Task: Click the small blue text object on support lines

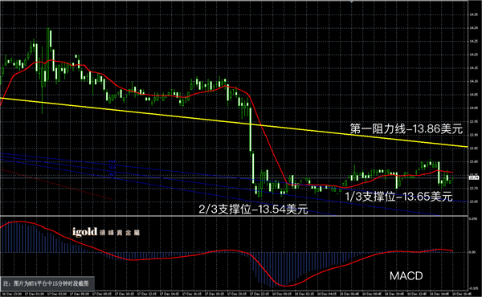Action: [x=112, y=169]
